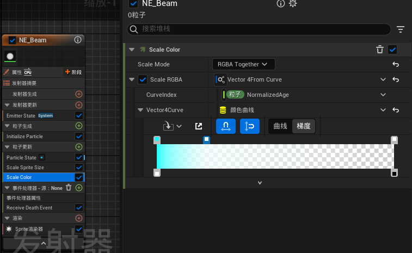The width and height of the screenshot is (412, 253).
Task: Select the bottom left alpha stop
Action: (x=157, y=173)
